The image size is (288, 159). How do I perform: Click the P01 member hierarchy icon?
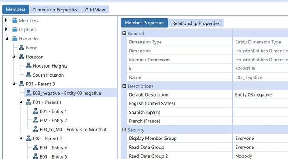click(29, 102)
